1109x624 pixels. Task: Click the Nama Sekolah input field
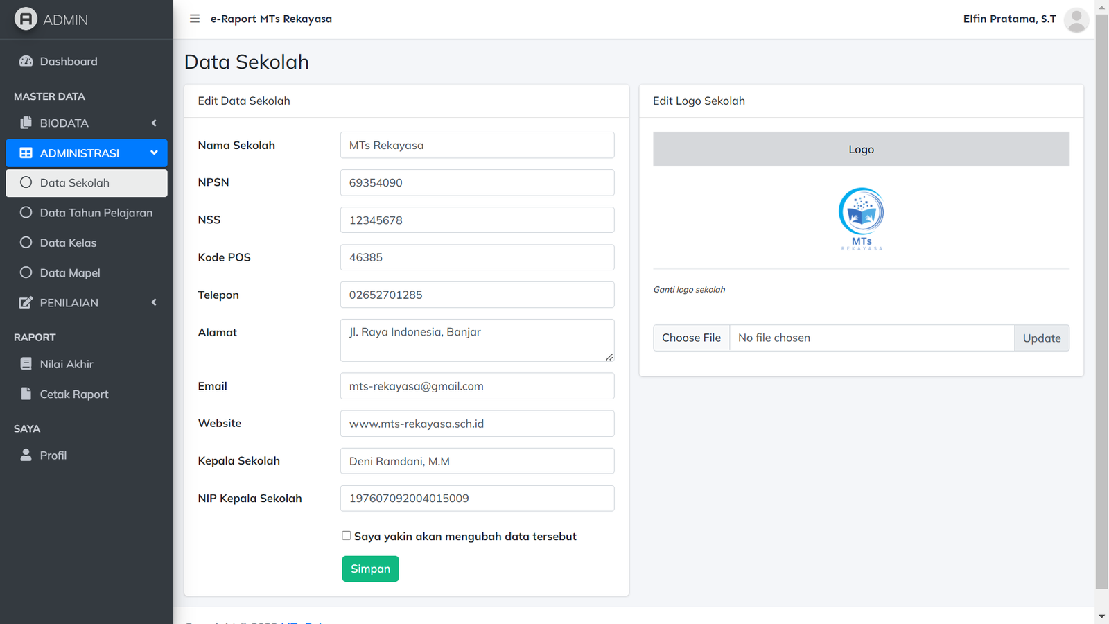pyautogui.click(x=477, y=145)
